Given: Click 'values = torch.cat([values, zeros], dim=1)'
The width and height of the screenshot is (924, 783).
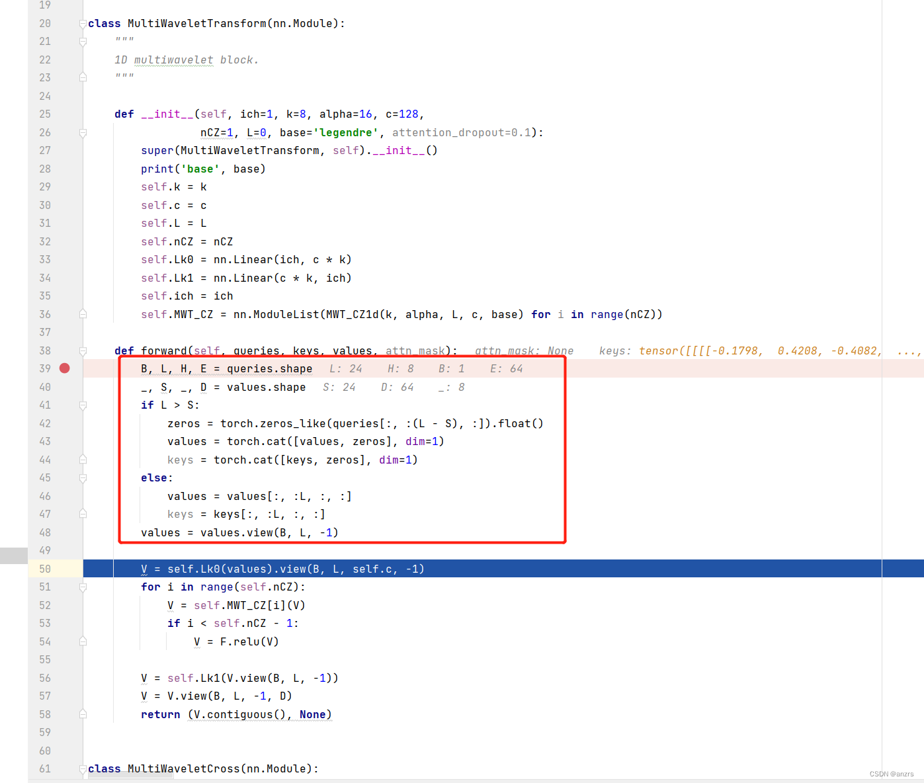Looking at the screenshot, I should (306, 441).
